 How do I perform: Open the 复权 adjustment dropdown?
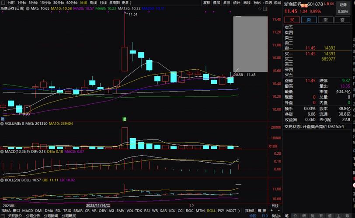[x=206, y=3]
